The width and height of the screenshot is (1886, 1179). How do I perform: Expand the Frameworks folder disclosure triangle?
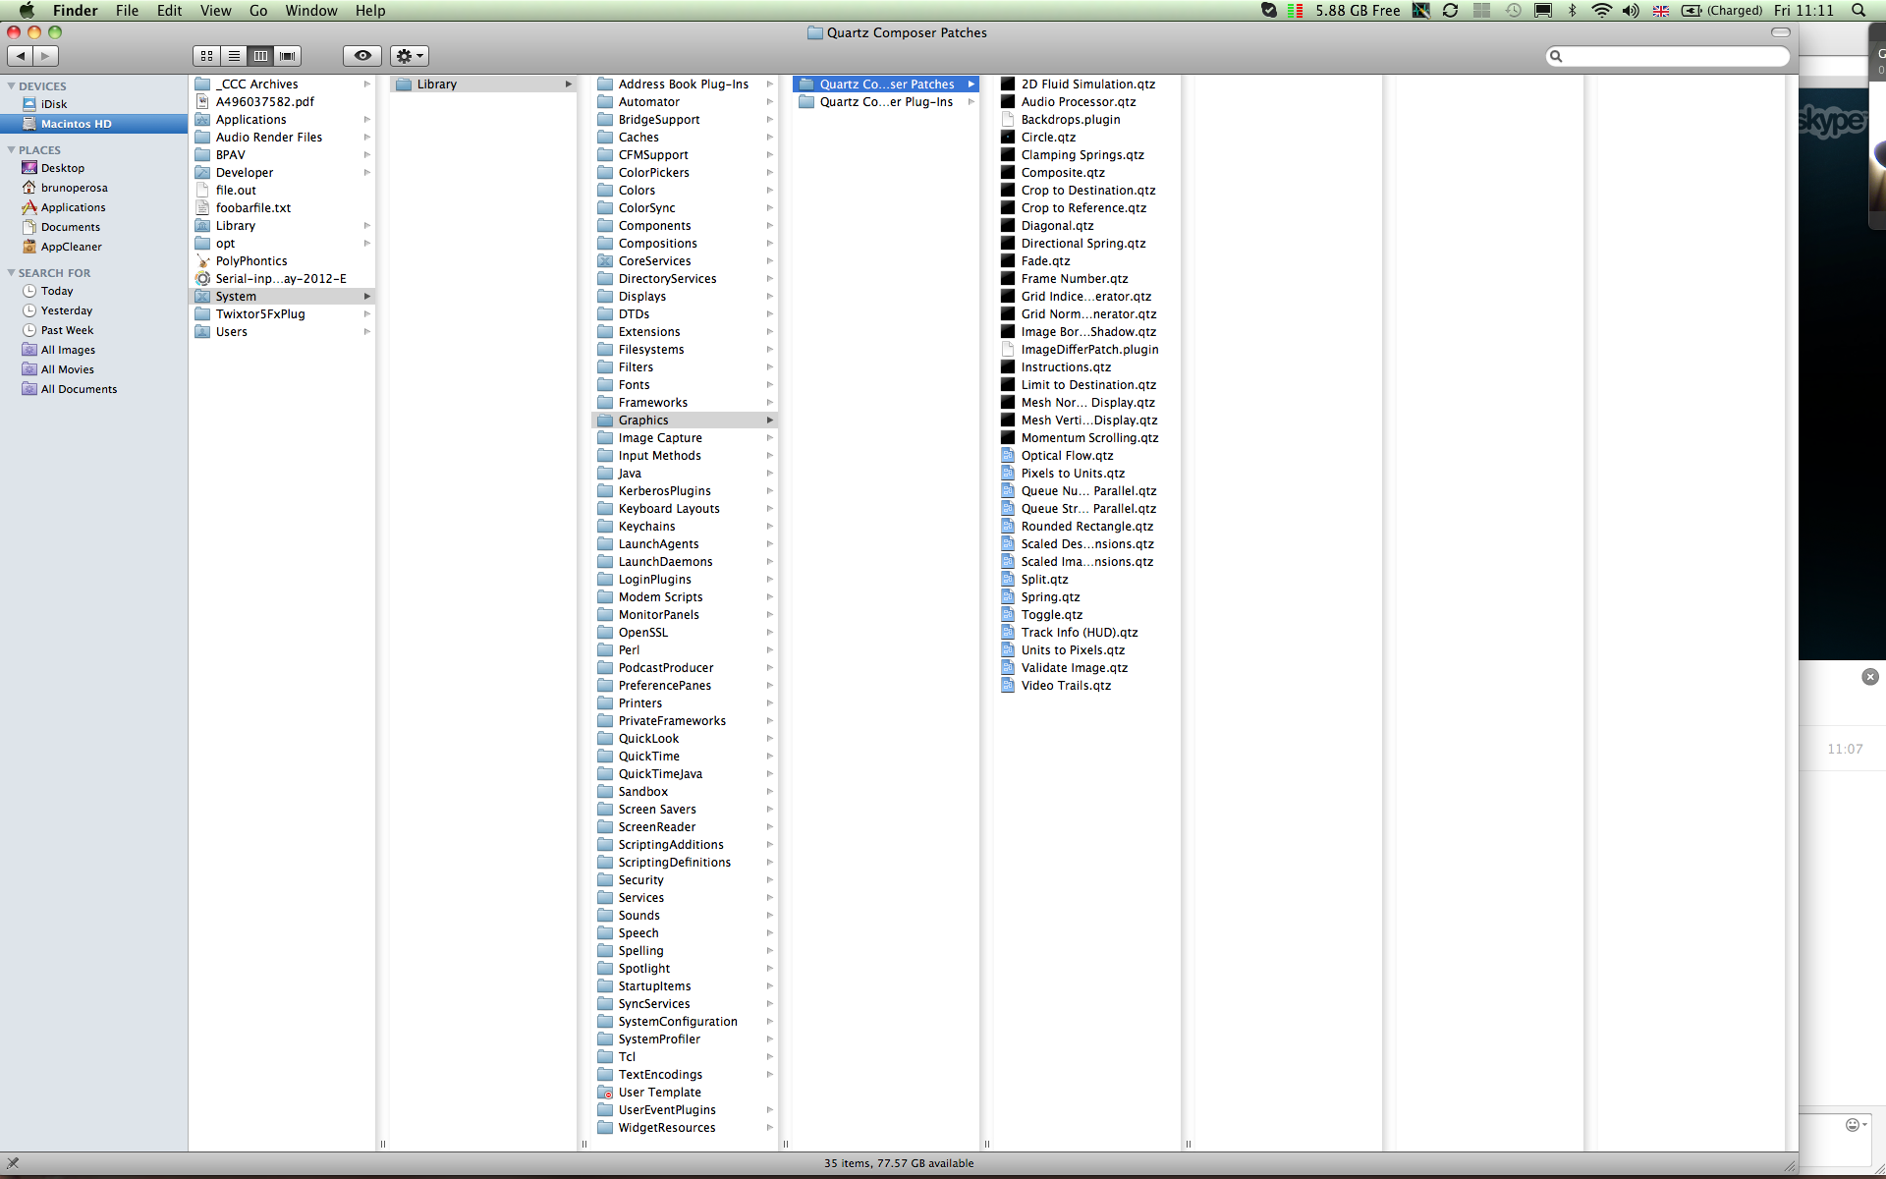point(770,402)
